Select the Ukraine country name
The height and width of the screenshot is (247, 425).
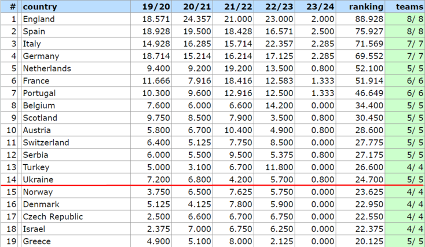pyautogui.click(x=38, y=179)
